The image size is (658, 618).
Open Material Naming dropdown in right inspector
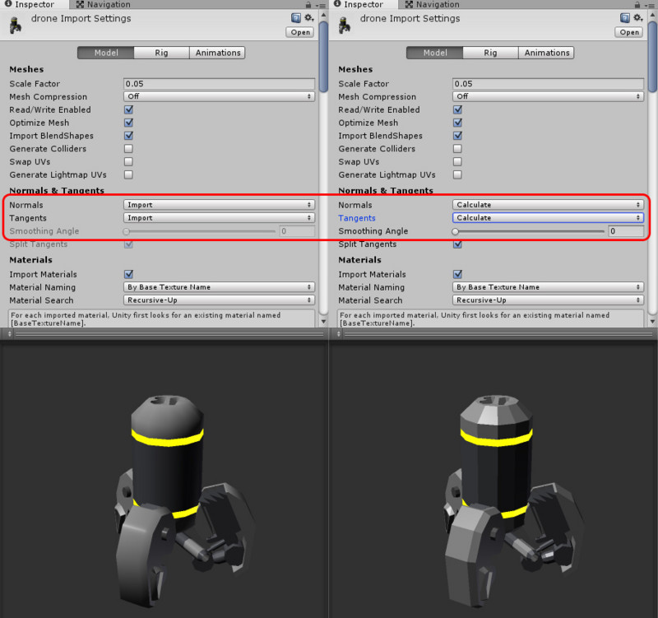[x=548, y=287]
